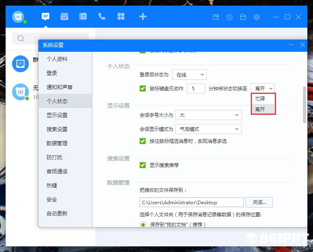The image size is (313, 252).
Task: Open the hexagon settings icon in header
Action: tap(256, 17)
